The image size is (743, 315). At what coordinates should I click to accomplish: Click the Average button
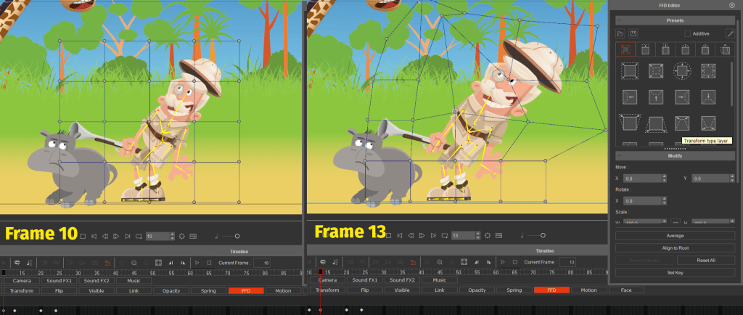(676, 235)
